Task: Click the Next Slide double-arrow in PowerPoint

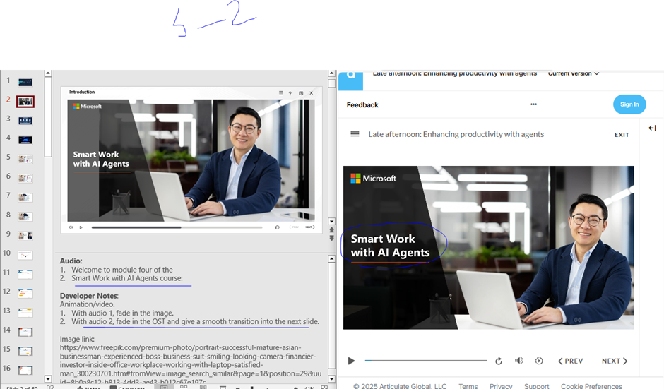Action: (x=331, y=239)
